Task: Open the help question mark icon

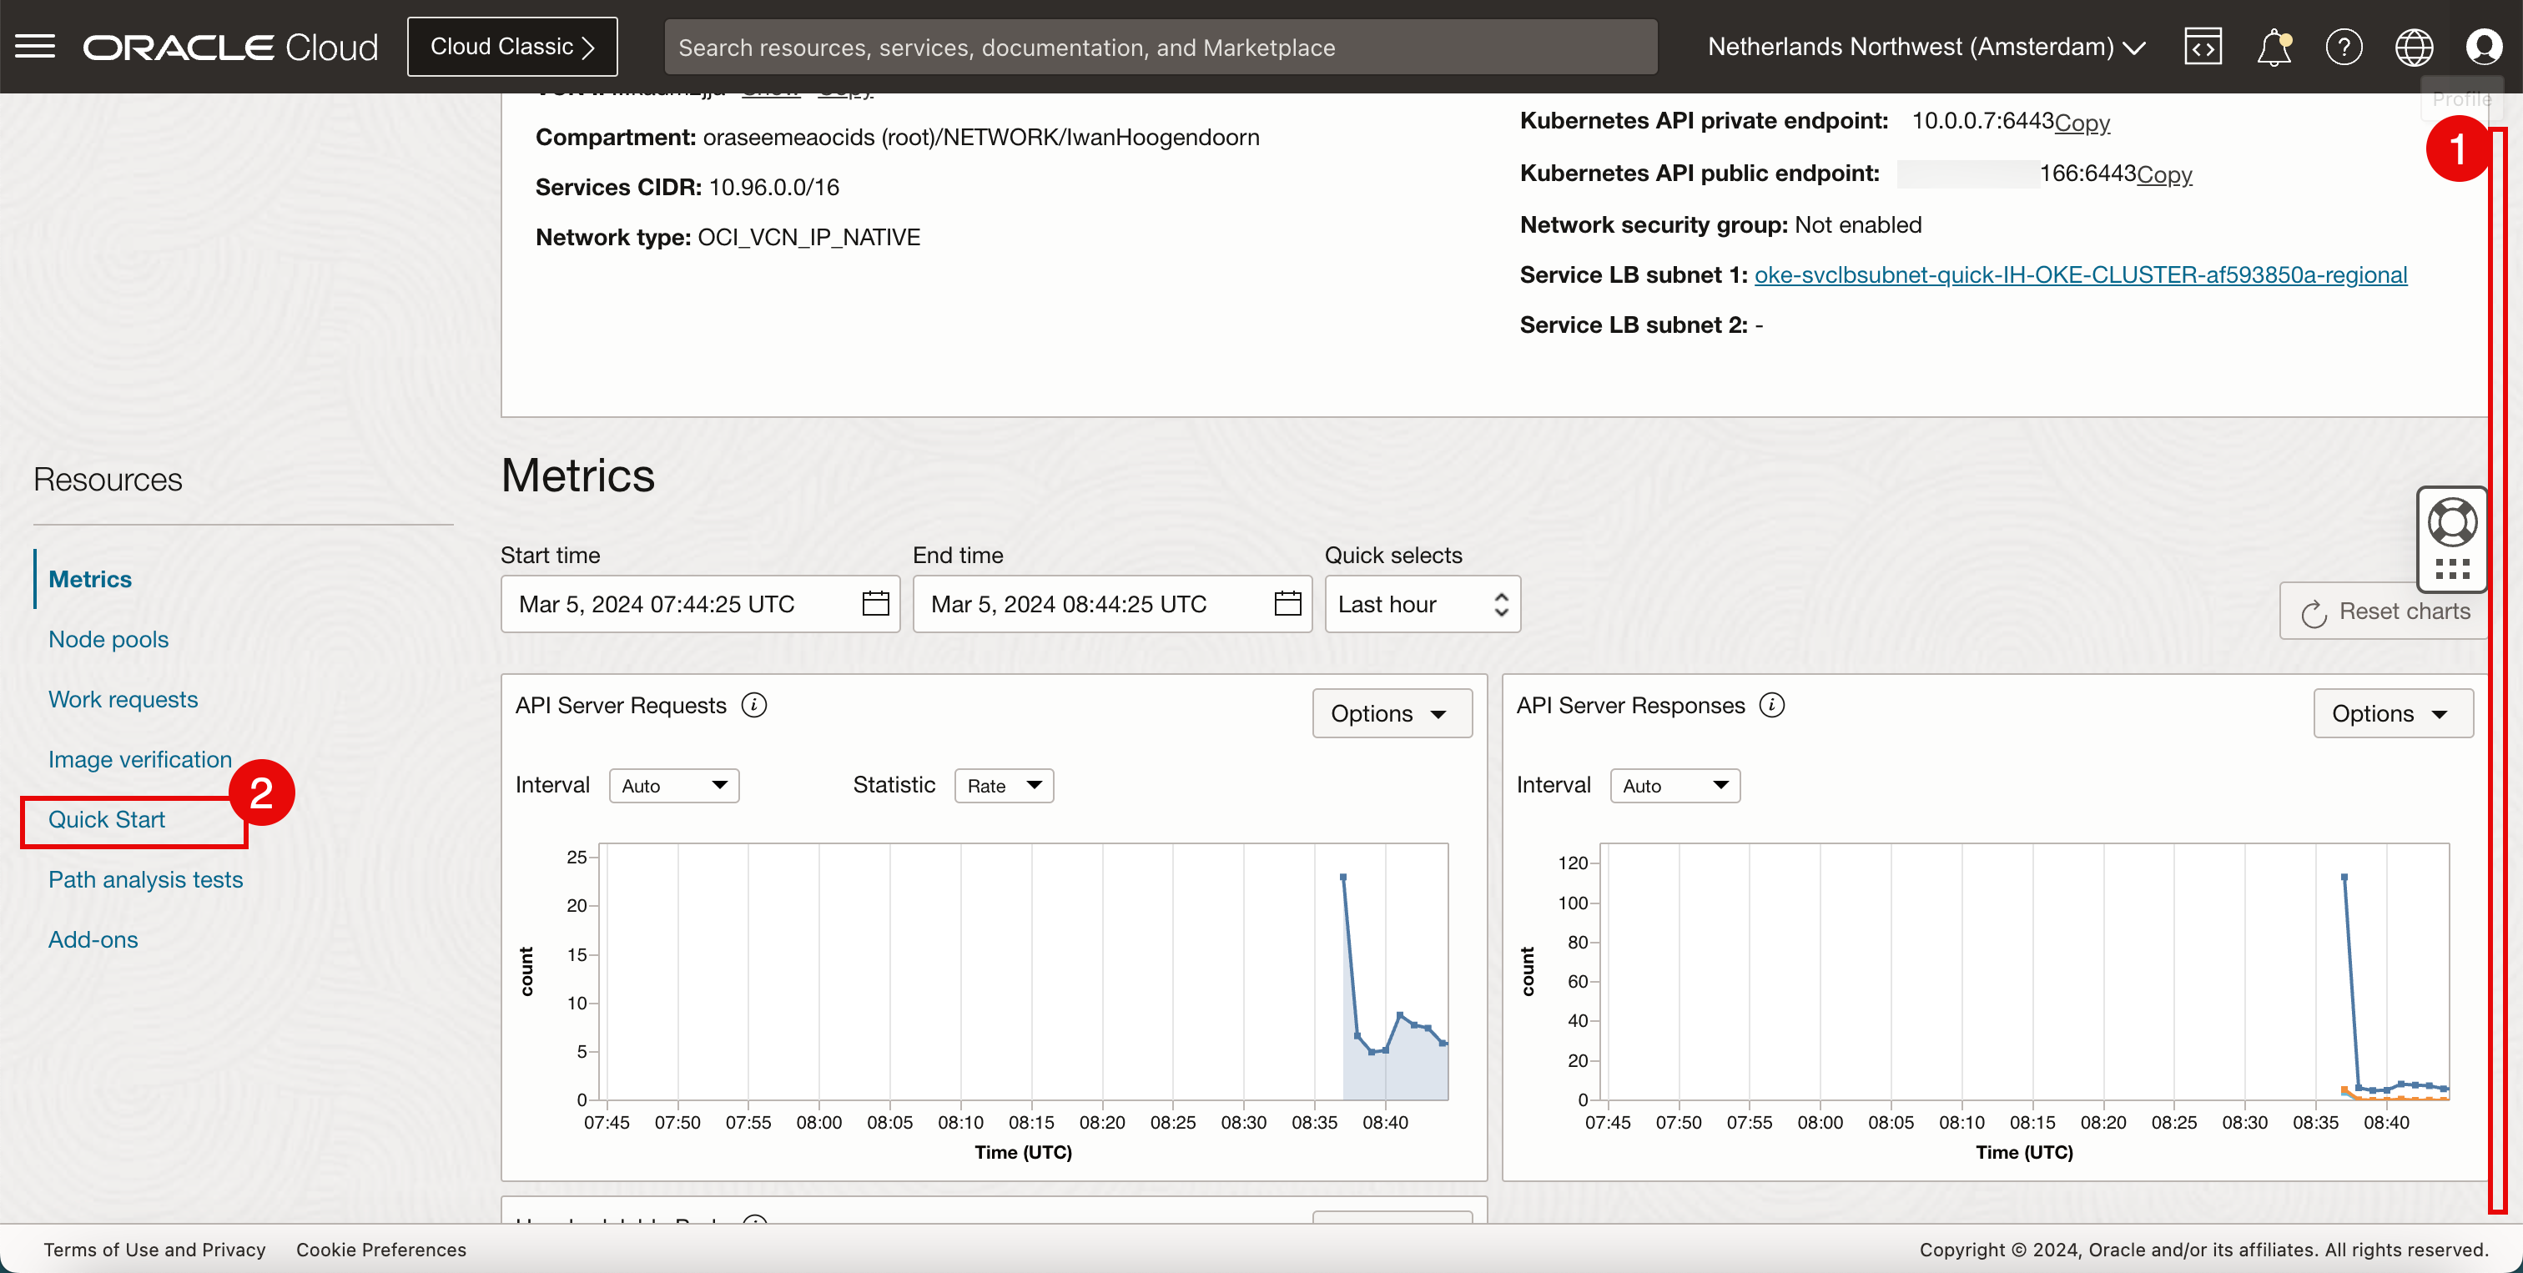Action: [x=2344, y=46]
